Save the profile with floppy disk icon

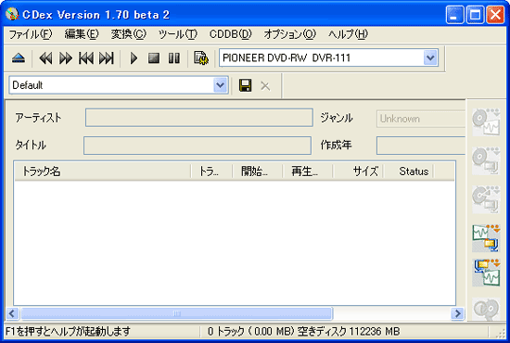pyautogui.click(x=245, y=85)
